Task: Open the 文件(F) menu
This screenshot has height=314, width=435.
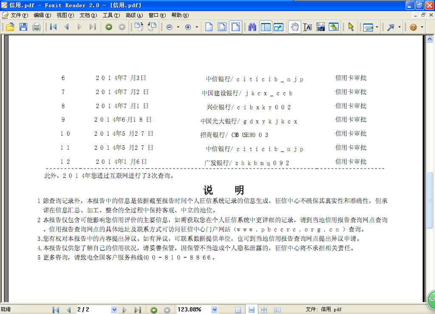Action: (19, 15)
